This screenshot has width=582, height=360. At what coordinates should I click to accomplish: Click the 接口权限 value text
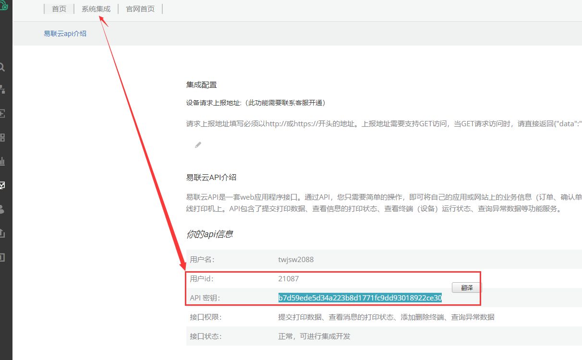387,317
